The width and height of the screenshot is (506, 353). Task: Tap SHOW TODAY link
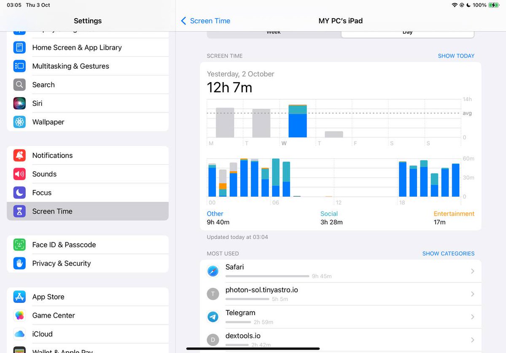pyautogui.click(x=456, y=56)
